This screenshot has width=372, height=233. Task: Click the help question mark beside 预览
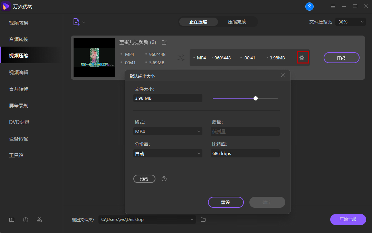coord(164,179)
